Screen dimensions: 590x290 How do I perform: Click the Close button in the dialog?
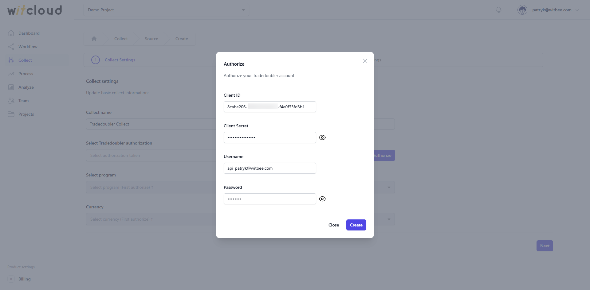pos(334,225)
